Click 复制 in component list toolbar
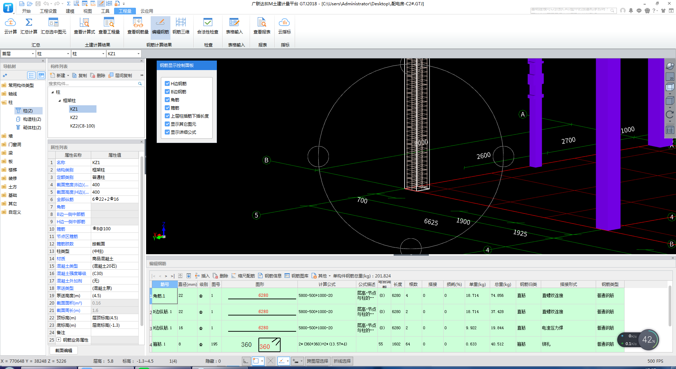The image size is (676, 369). 80,75
